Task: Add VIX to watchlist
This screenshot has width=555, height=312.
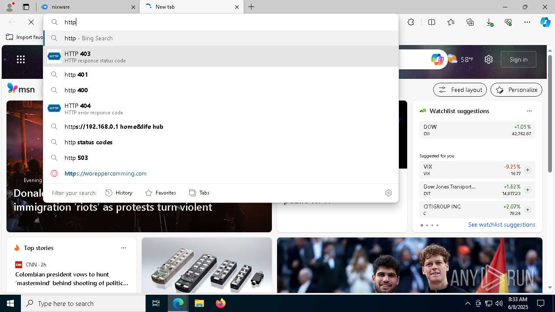Action: pos(528,170)
